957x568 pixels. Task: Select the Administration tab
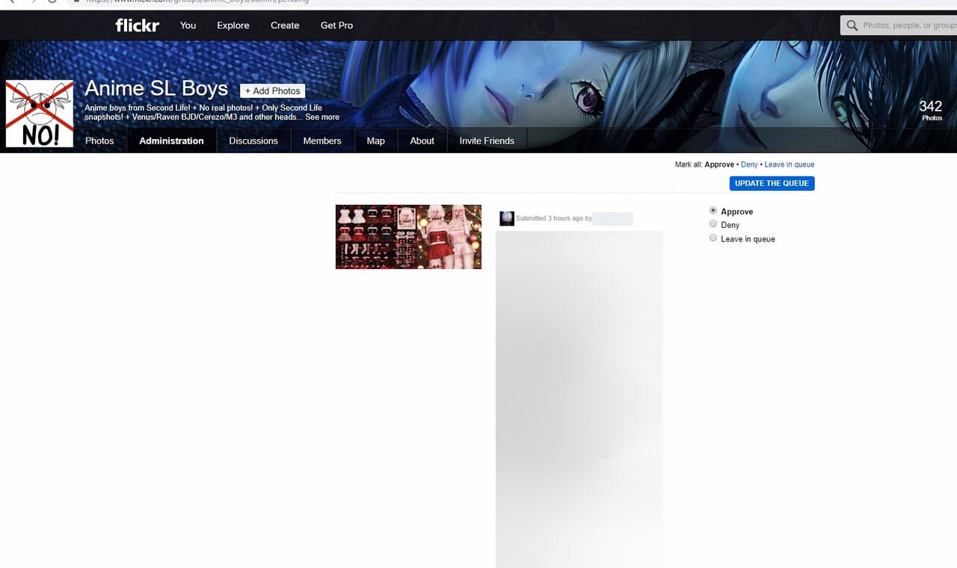(x=171, y=141)
